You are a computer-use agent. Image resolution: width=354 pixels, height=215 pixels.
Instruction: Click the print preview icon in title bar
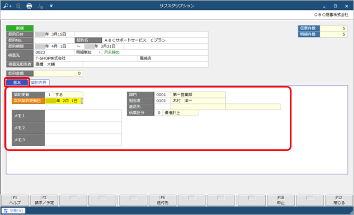coord(18,6)
